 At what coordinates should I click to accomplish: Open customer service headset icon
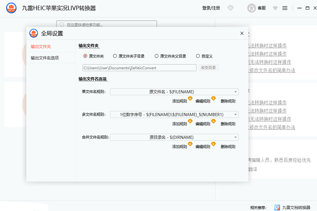252,8
